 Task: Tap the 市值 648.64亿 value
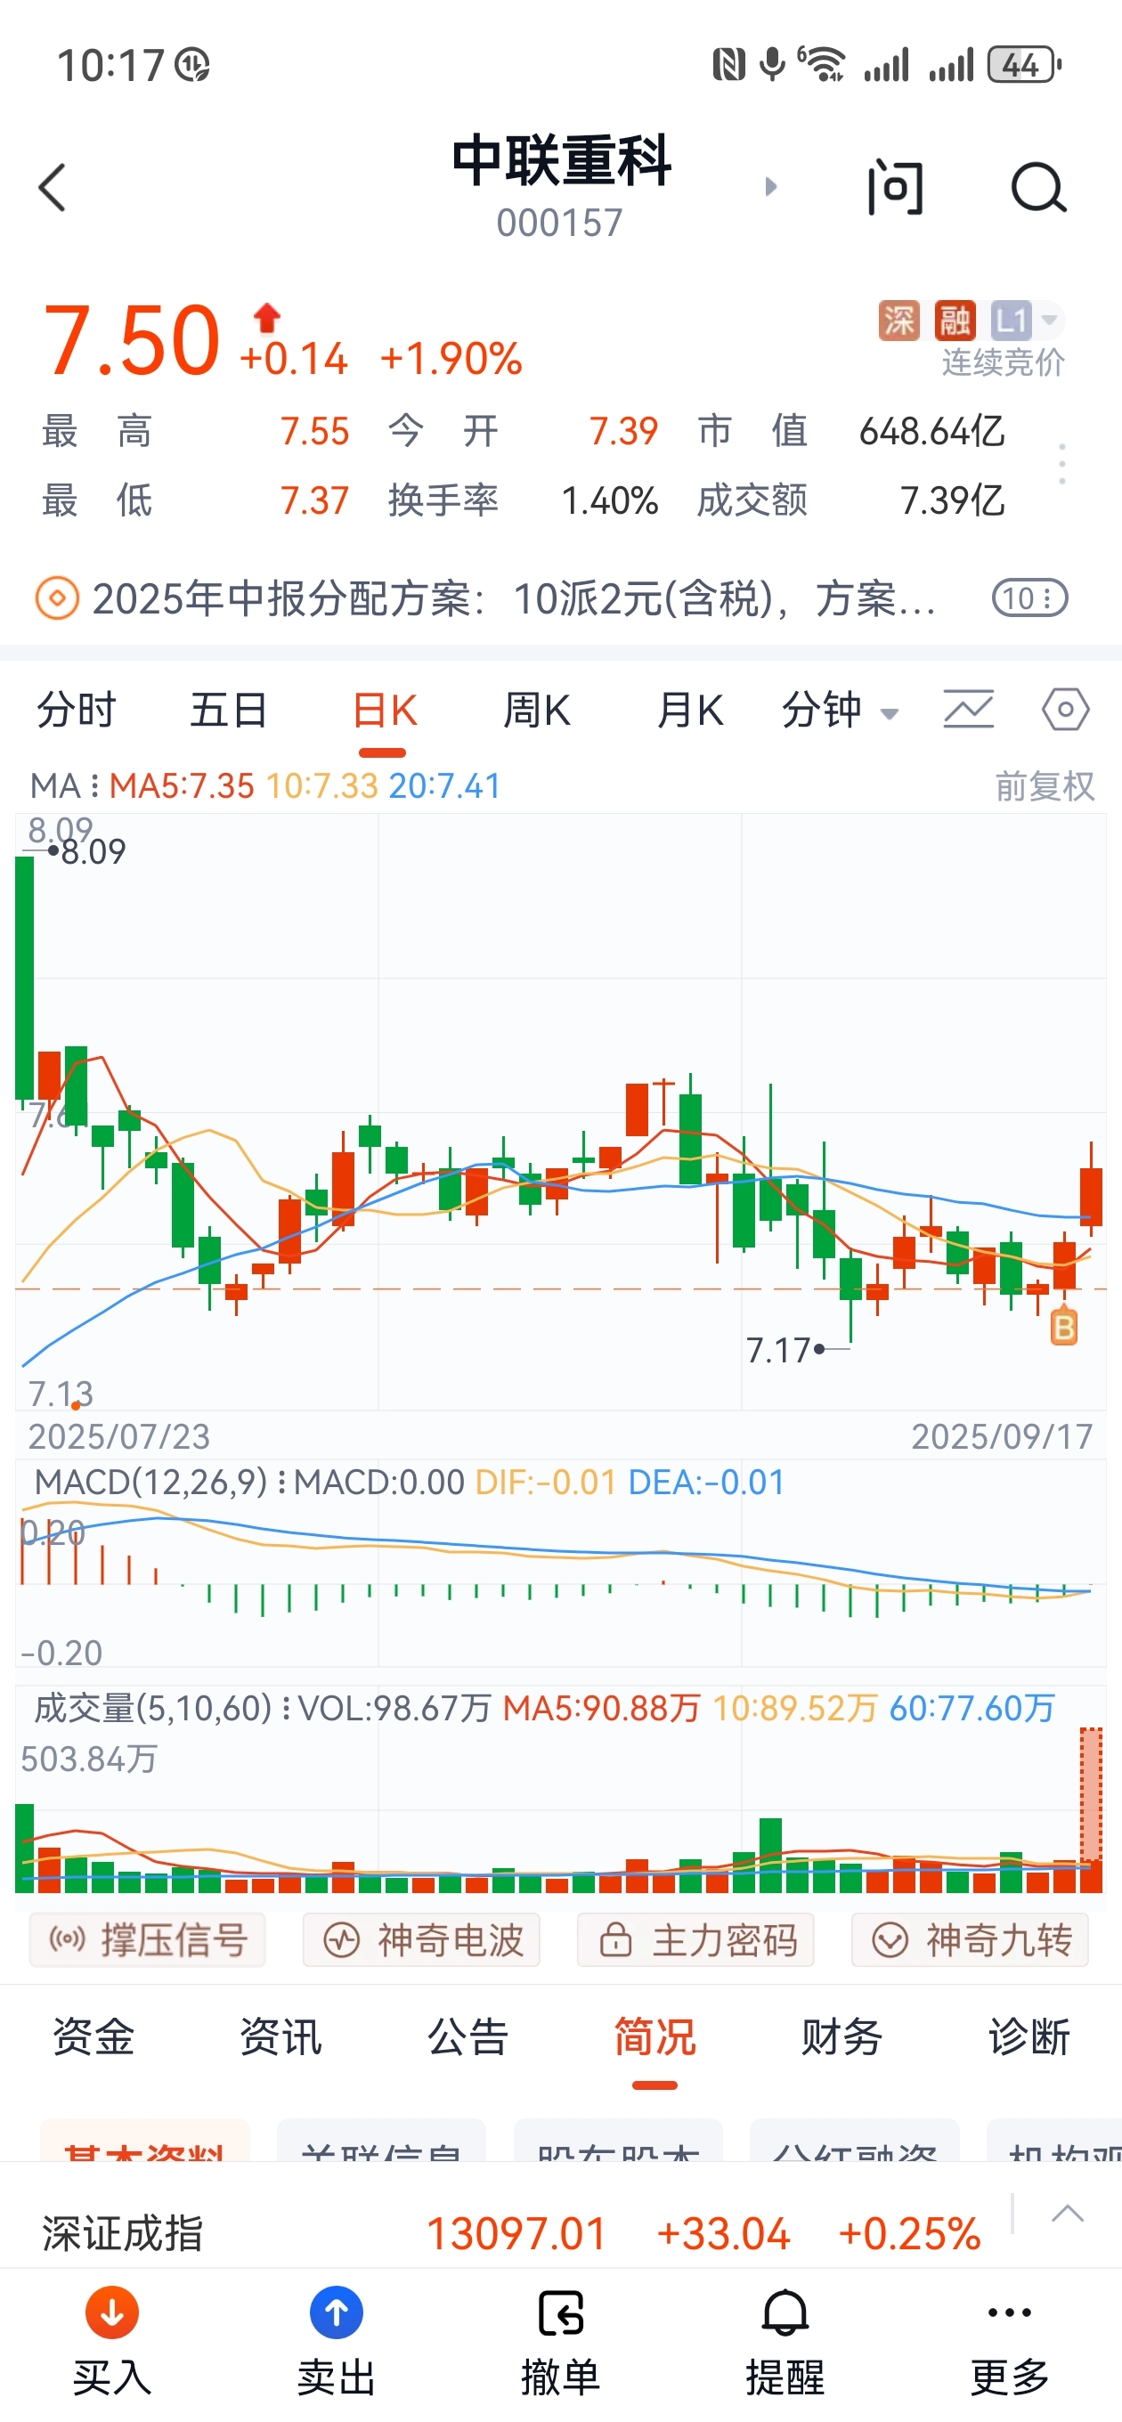tap(931, 431)
